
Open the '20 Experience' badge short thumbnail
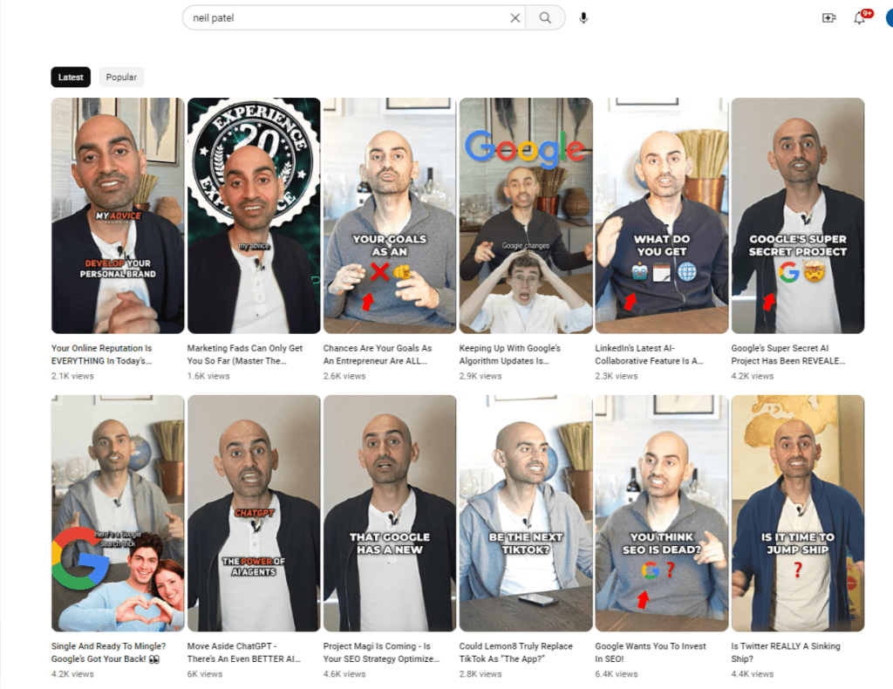point(254,215)
